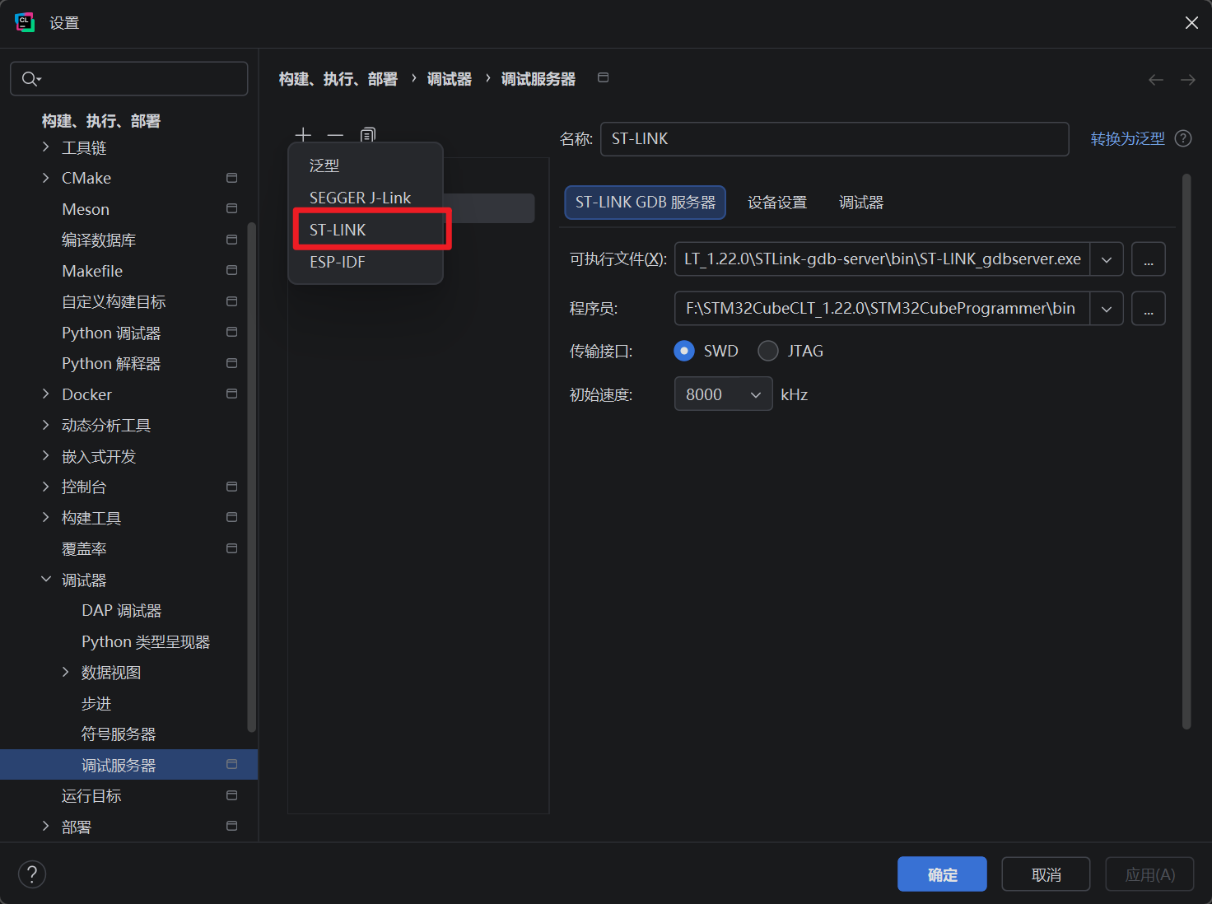1212x904 pixels.
Task: Click the forward navigation arrow
Action: click(1187, 80)
